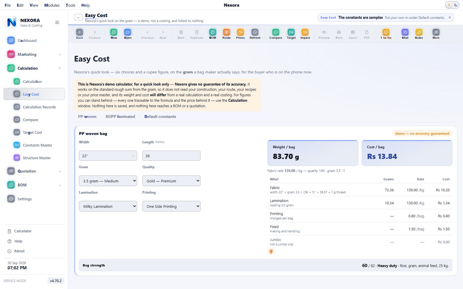Click the Impact toolbar icon

pyautogui.click(x=305, y=34)
